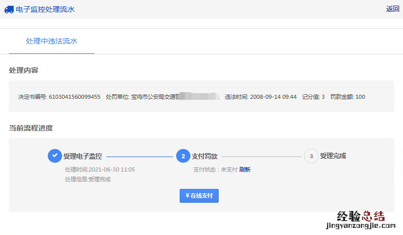Go back using the 返回 link
This screenshot has width=403, height=235.
pyautogui.click(x=393, y=9)
